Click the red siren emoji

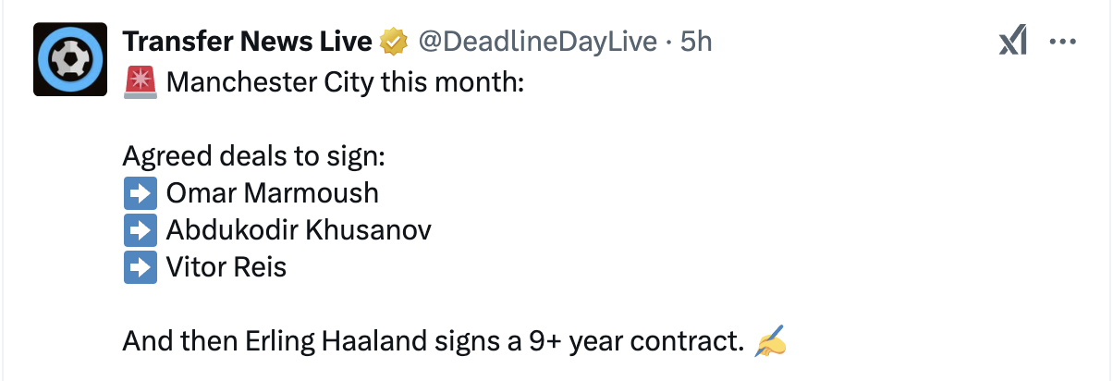pyautogui.click(x=141, y=83)
